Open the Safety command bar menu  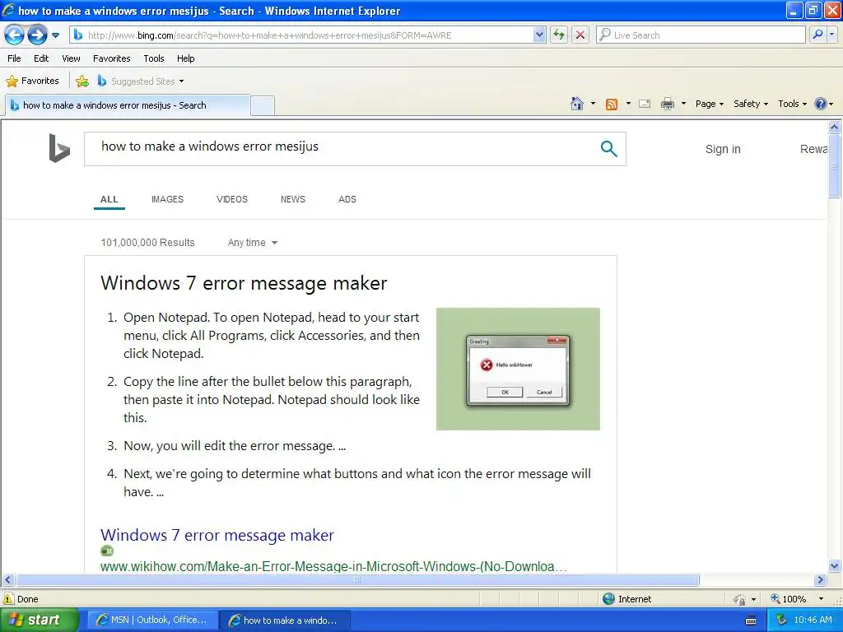point(751,104)
